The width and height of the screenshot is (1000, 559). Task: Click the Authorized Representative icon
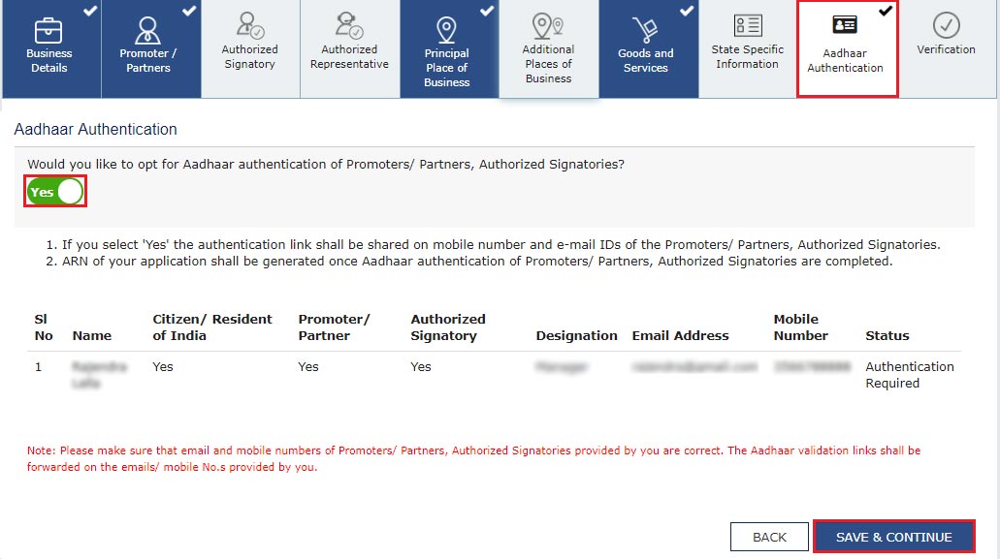[x=349, y=25]
